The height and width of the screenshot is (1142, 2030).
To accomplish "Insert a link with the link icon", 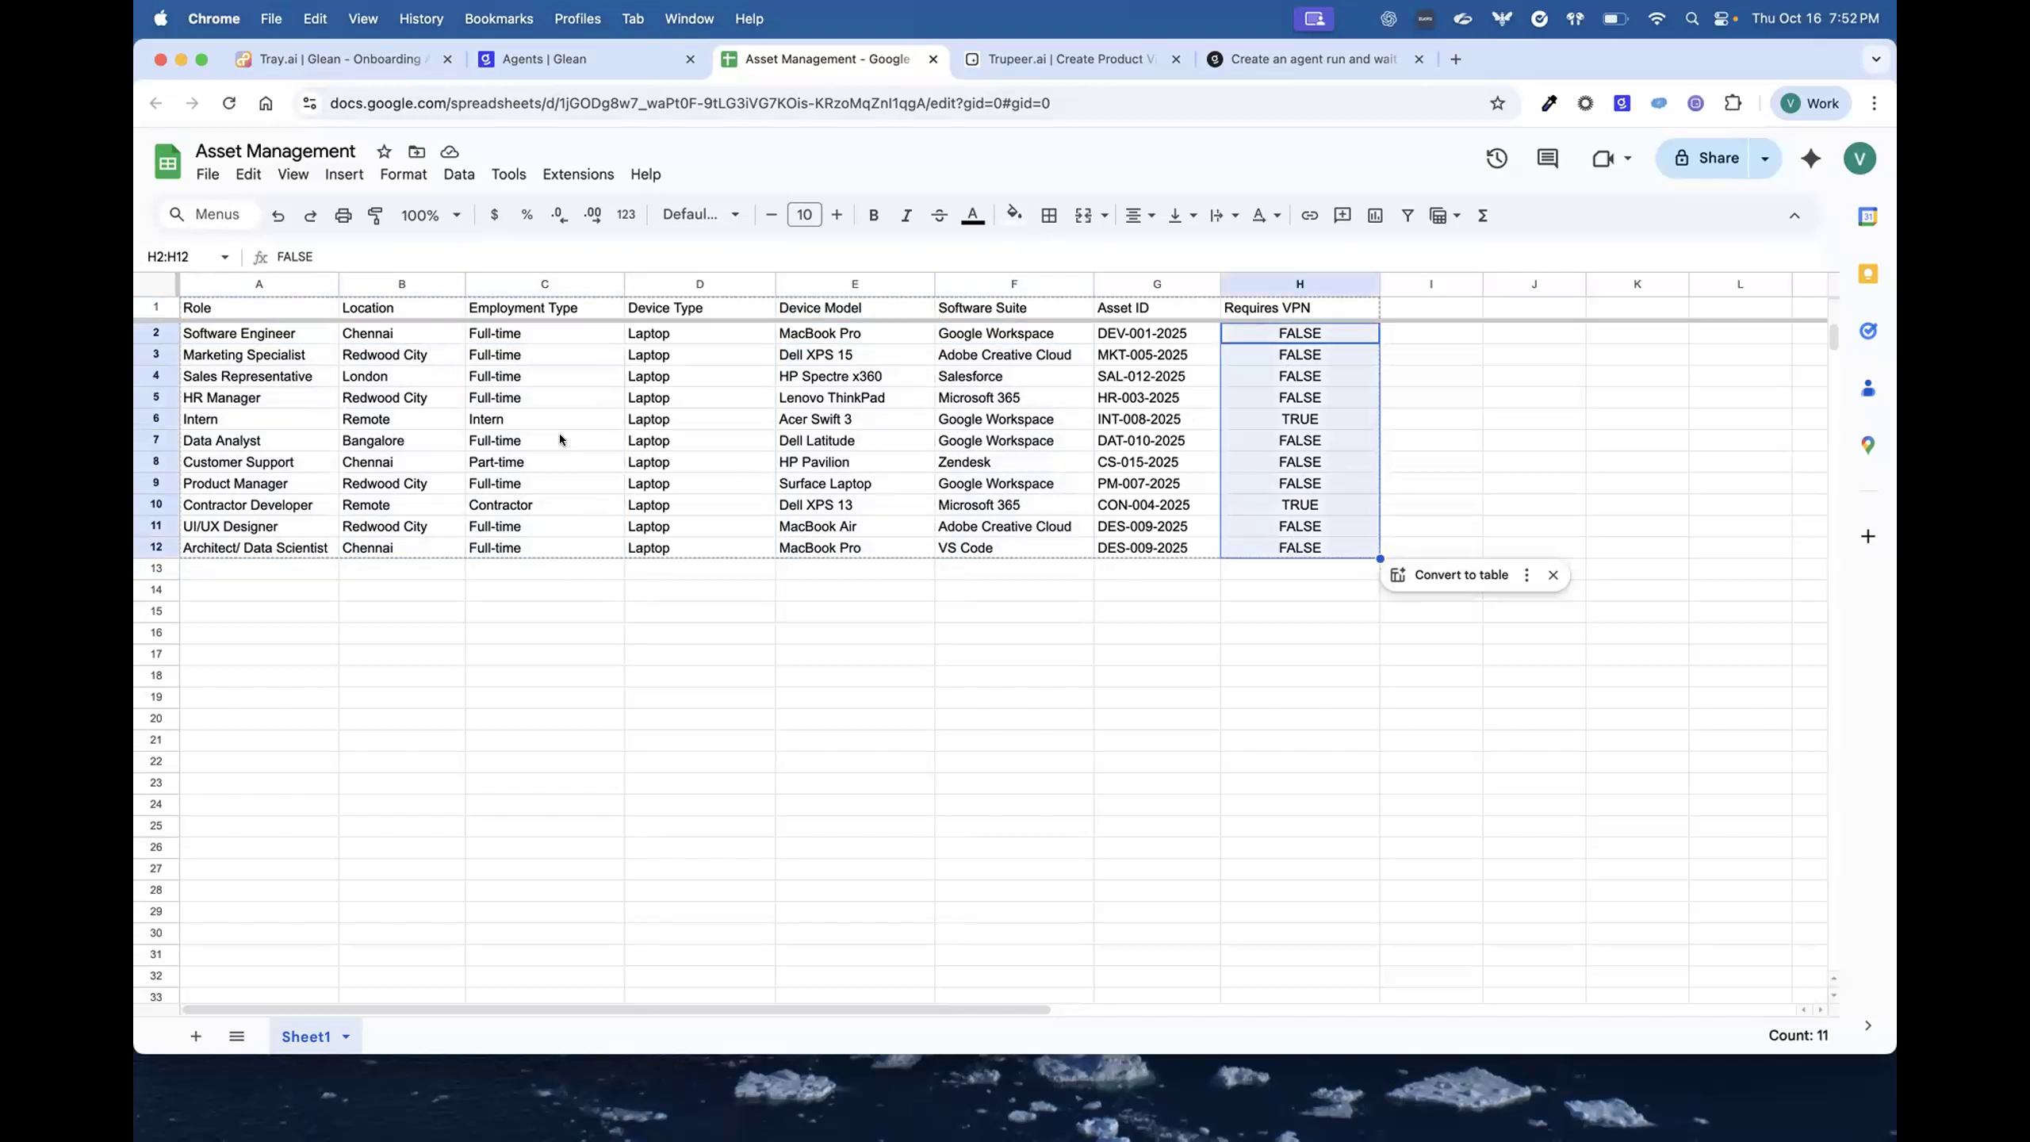I will point(1309,215).
